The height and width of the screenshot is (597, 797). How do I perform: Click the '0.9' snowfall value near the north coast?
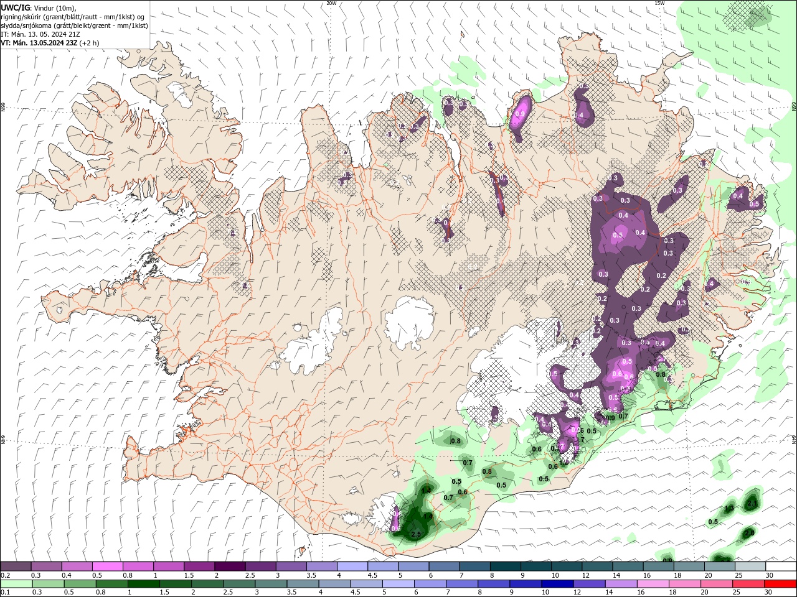[x=521, y=114]
